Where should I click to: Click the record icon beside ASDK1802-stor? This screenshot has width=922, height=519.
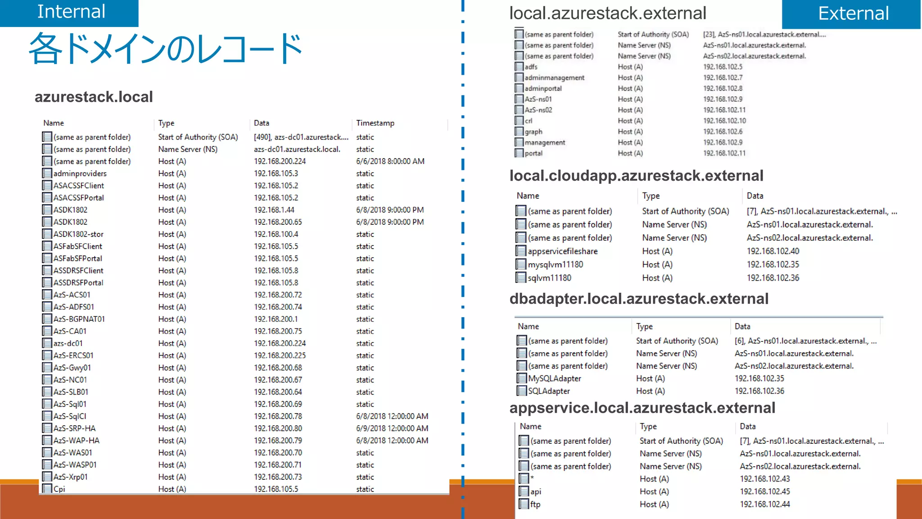pyautogui.click(x=47, y=234)
